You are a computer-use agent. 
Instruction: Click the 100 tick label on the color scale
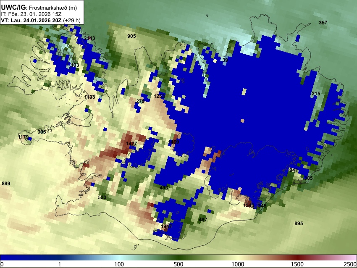[x=119, y=264]
